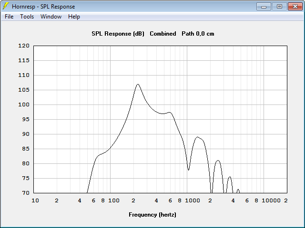Screen dimensions: 305x228
Task: Click the "SPL Response (dB)" chart heading
Action: [118, 34]
